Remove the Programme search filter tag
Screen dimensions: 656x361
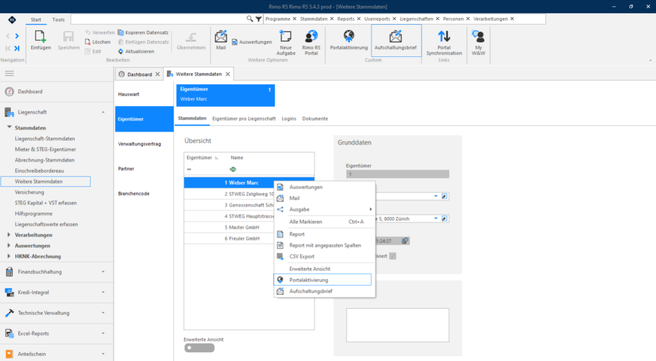pyautogui.click(x=294, y=19)
